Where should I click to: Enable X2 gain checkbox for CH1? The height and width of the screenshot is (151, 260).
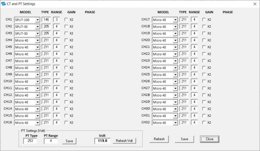point(67,19)
